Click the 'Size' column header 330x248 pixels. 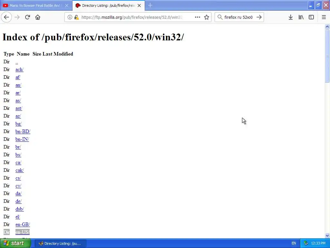[37, 54]
